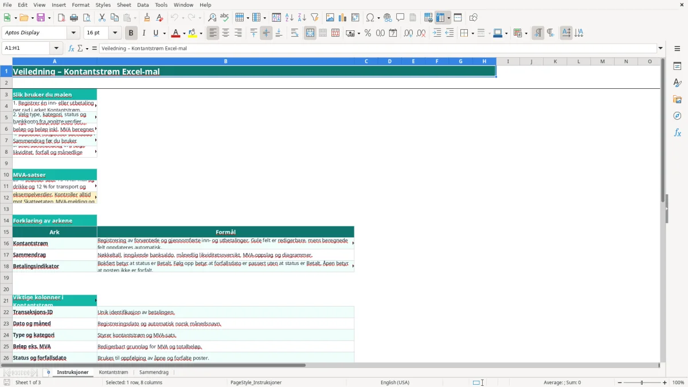688x387 pixels.
Task: Open the sidebar Navigator compass icon
Action: [677, 116]
